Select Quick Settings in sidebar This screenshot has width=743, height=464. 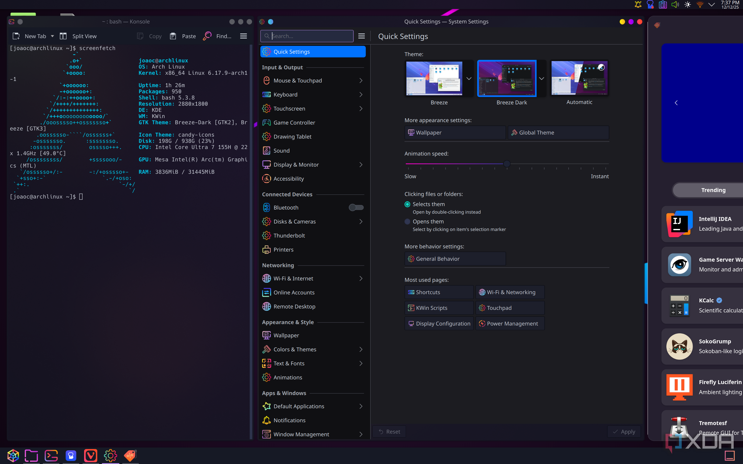click(x=313, y=52)
